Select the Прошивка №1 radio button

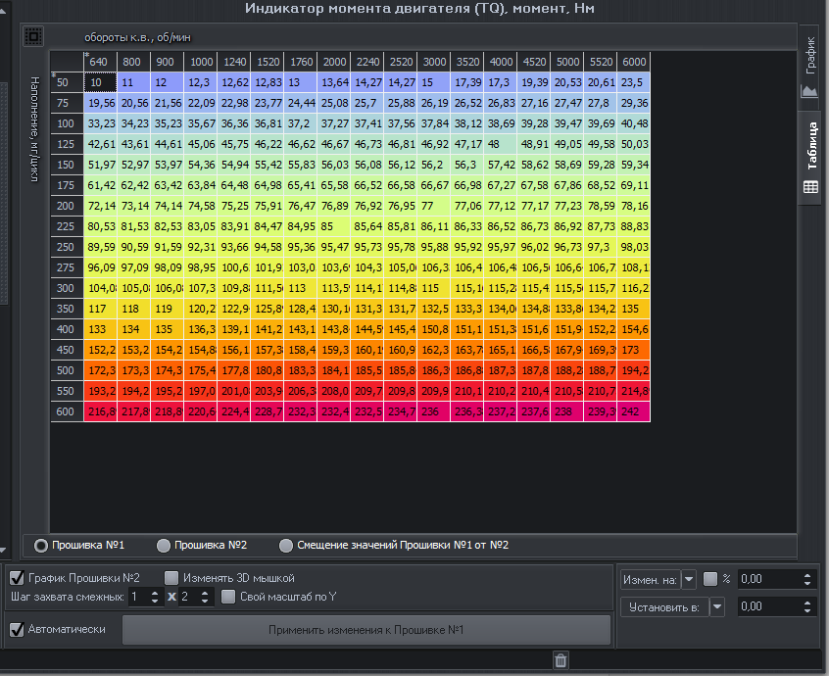coord(41,545)
